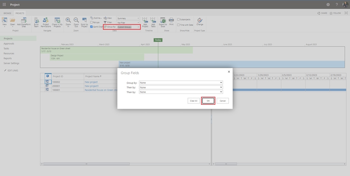Viewport: 350px width, 176px height.
Task: Click the Project ID 100002 cell
Action: point(68,82)
